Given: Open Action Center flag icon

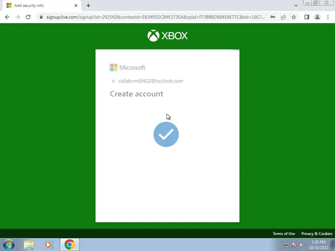Looking at the screenshot, I should (x=294, y=245).
